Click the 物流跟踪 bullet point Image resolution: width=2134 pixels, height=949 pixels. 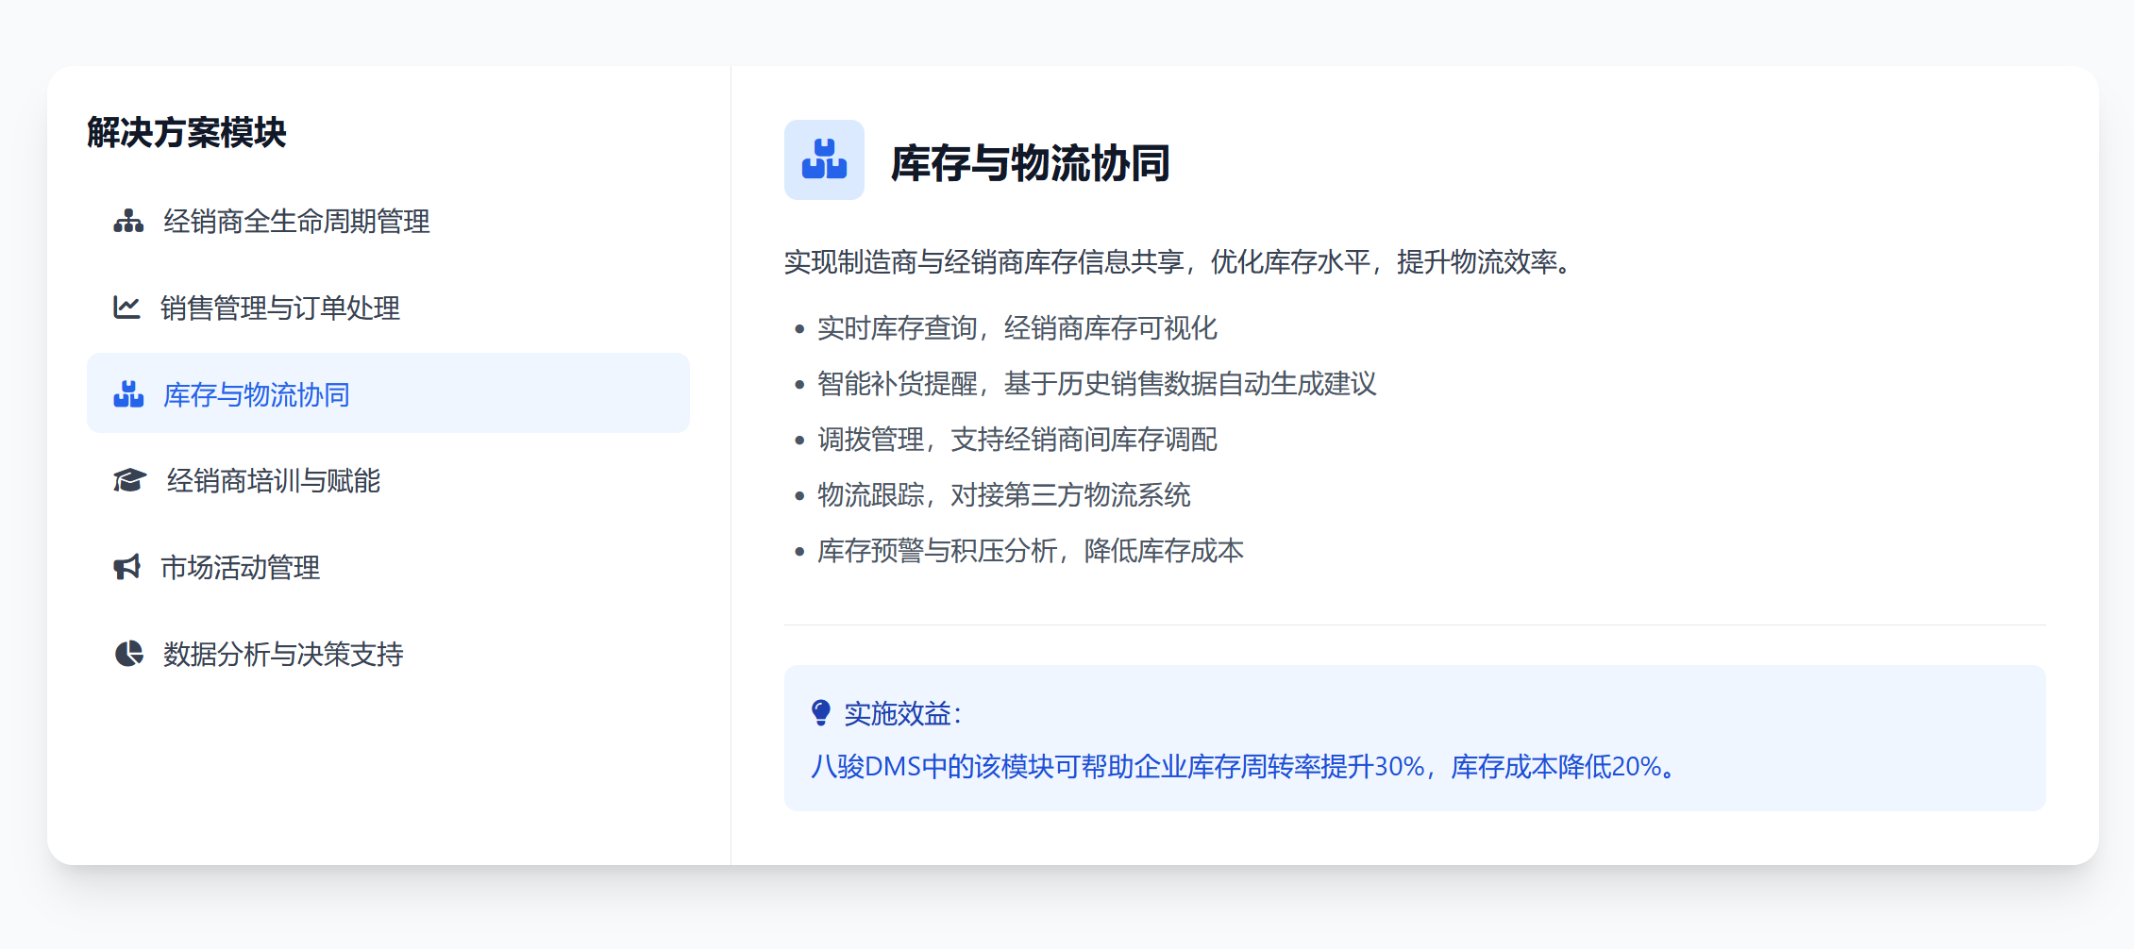(1003, 495)
